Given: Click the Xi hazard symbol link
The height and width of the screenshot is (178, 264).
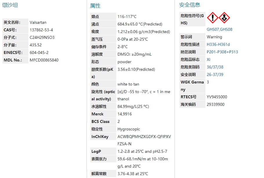Looking at the screenshot, I should click(208, 59).
